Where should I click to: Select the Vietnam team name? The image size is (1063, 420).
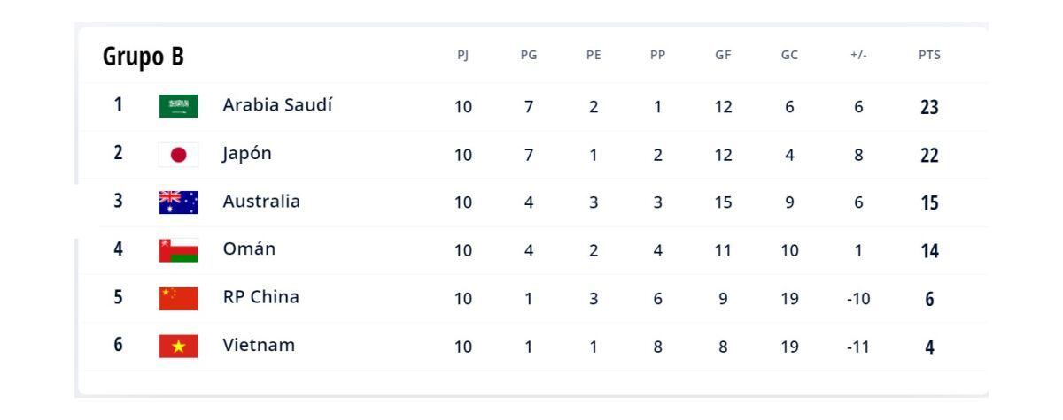click(x=258, y=345)
